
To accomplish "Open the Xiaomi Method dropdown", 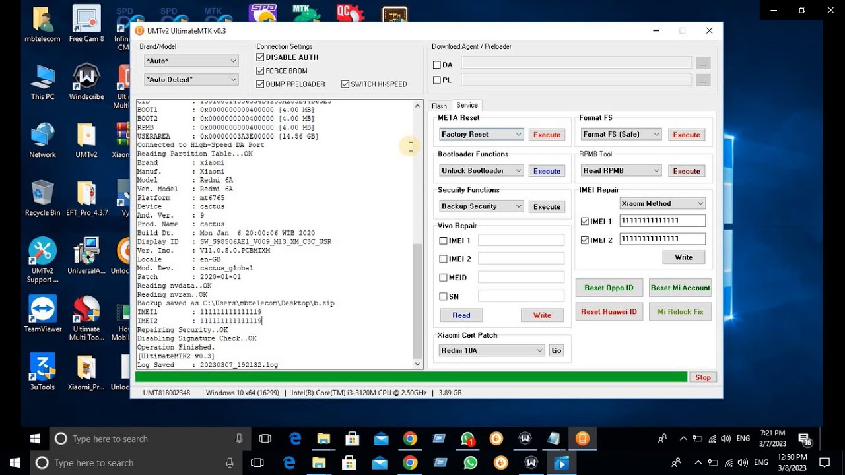I will pos(663,203).
